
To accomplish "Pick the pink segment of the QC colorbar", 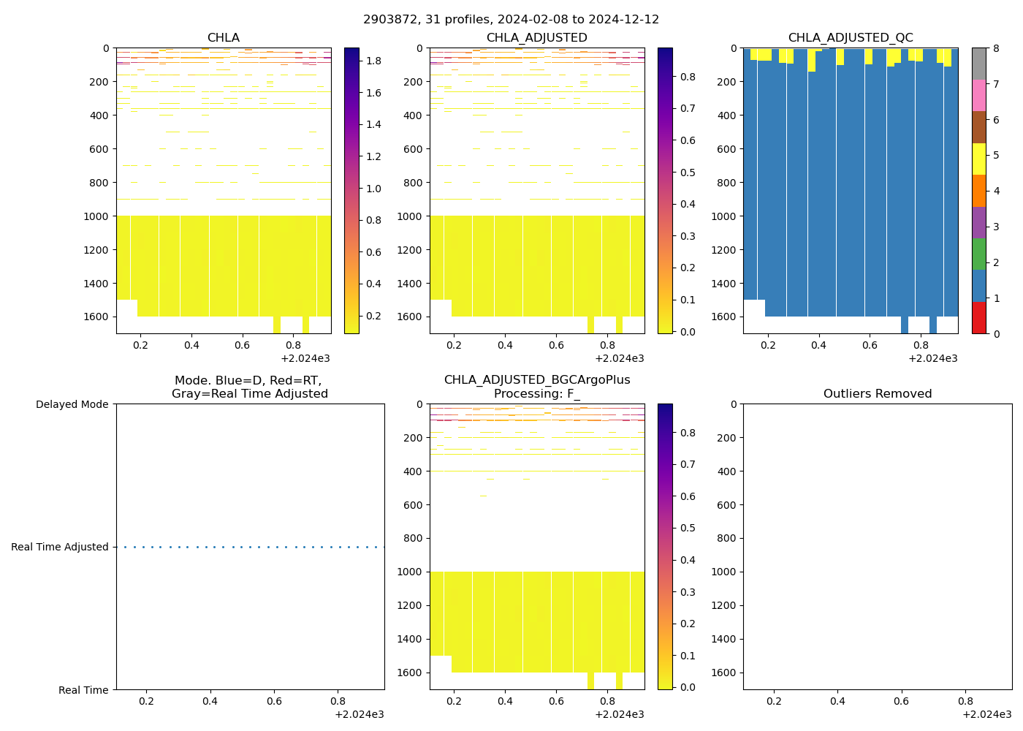I will coord(978,96).
